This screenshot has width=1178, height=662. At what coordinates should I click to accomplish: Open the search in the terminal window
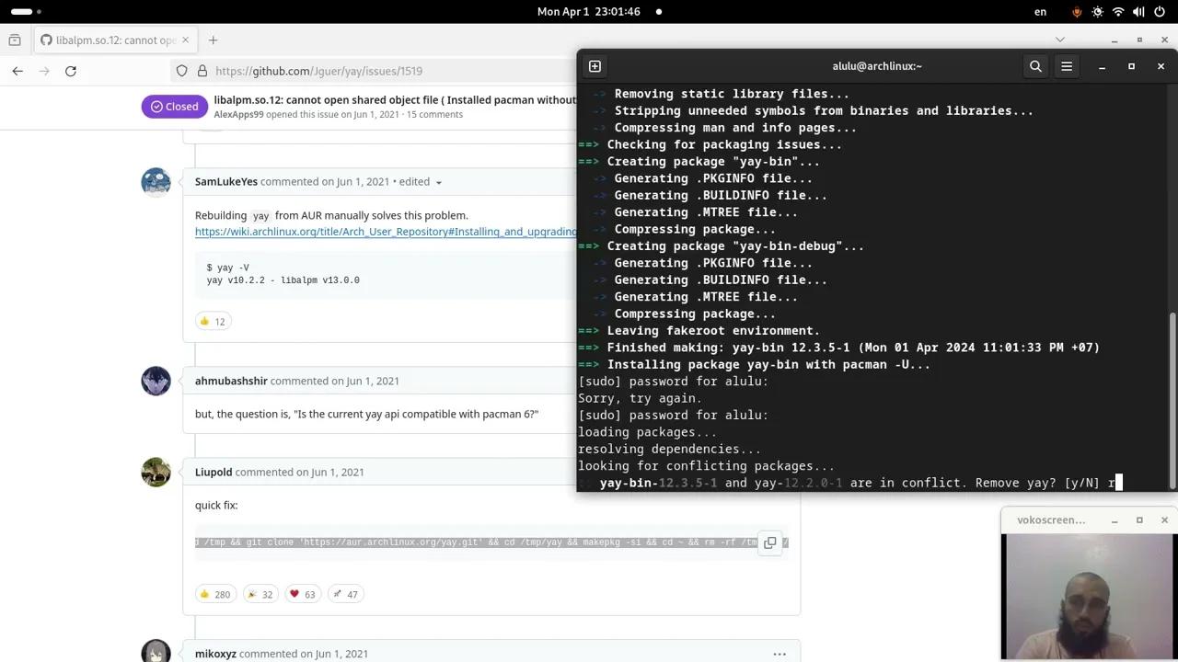pyautogui.click(x=1035, y=66)
